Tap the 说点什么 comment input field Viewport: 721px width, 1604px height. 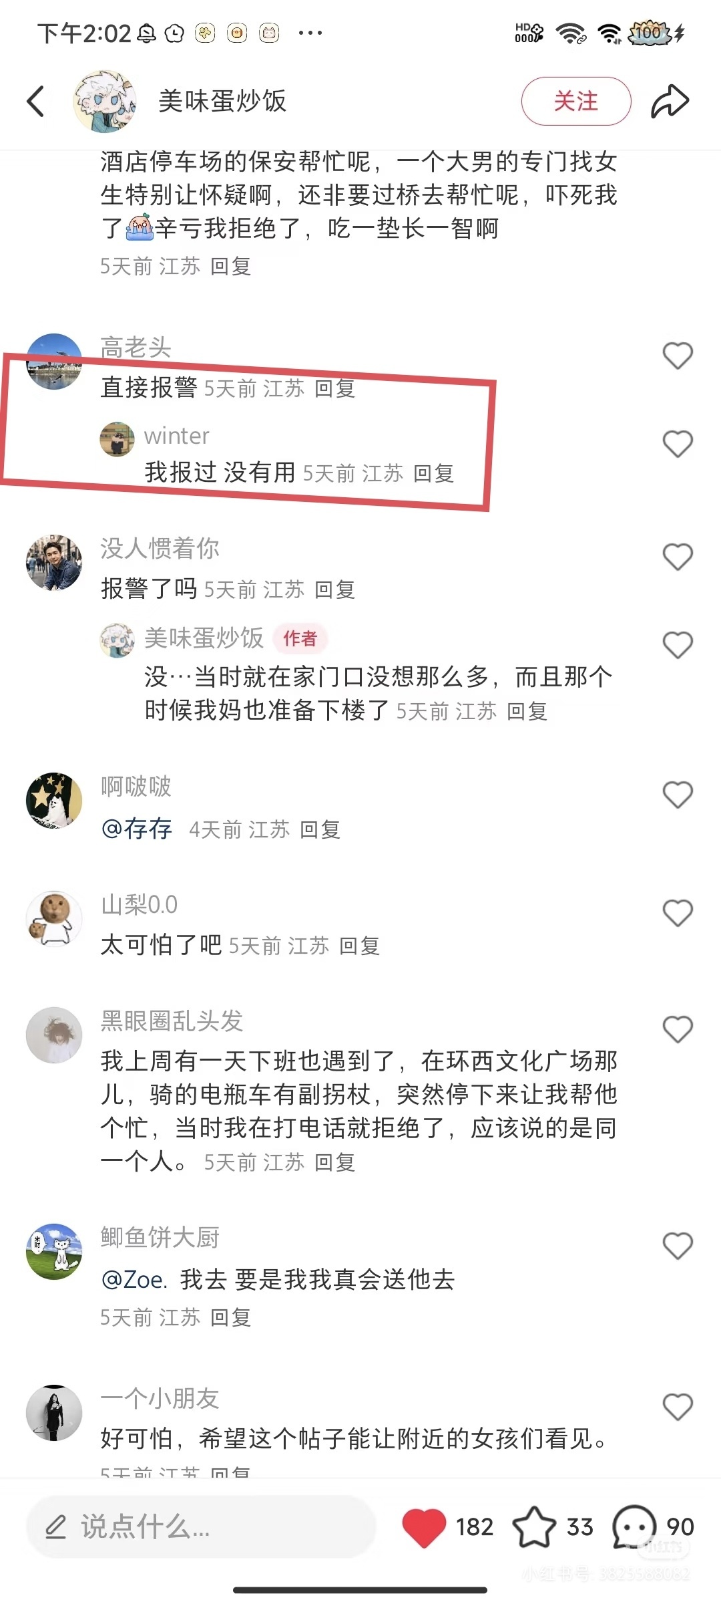tap(200, 1527)
